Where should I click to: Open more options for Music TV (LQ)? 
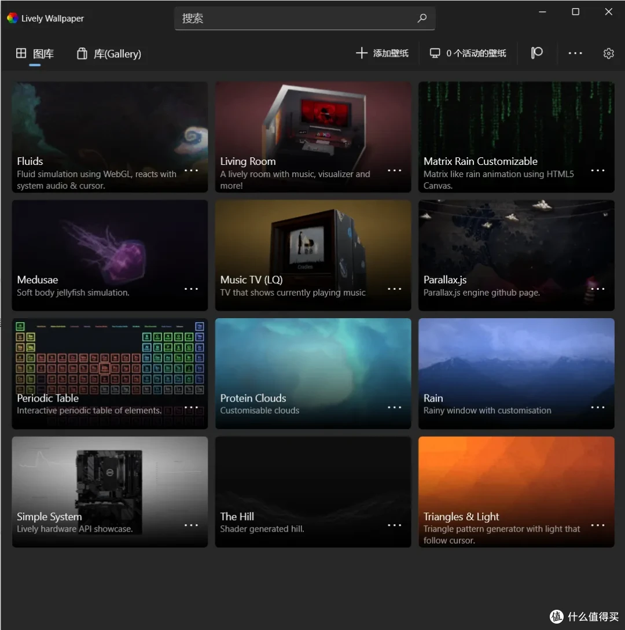coord(394,289)
